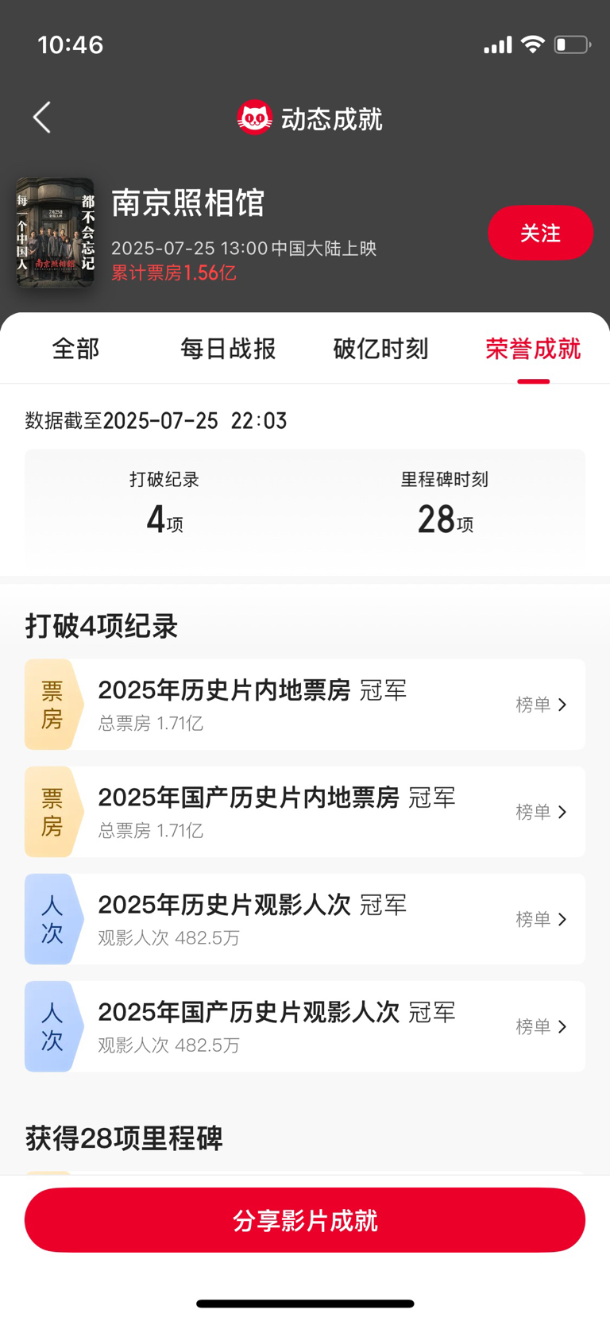Switch to the 全部 tab
This screenshot has height=1321, width=610.
pyautogui.click(x=75, y=349)
